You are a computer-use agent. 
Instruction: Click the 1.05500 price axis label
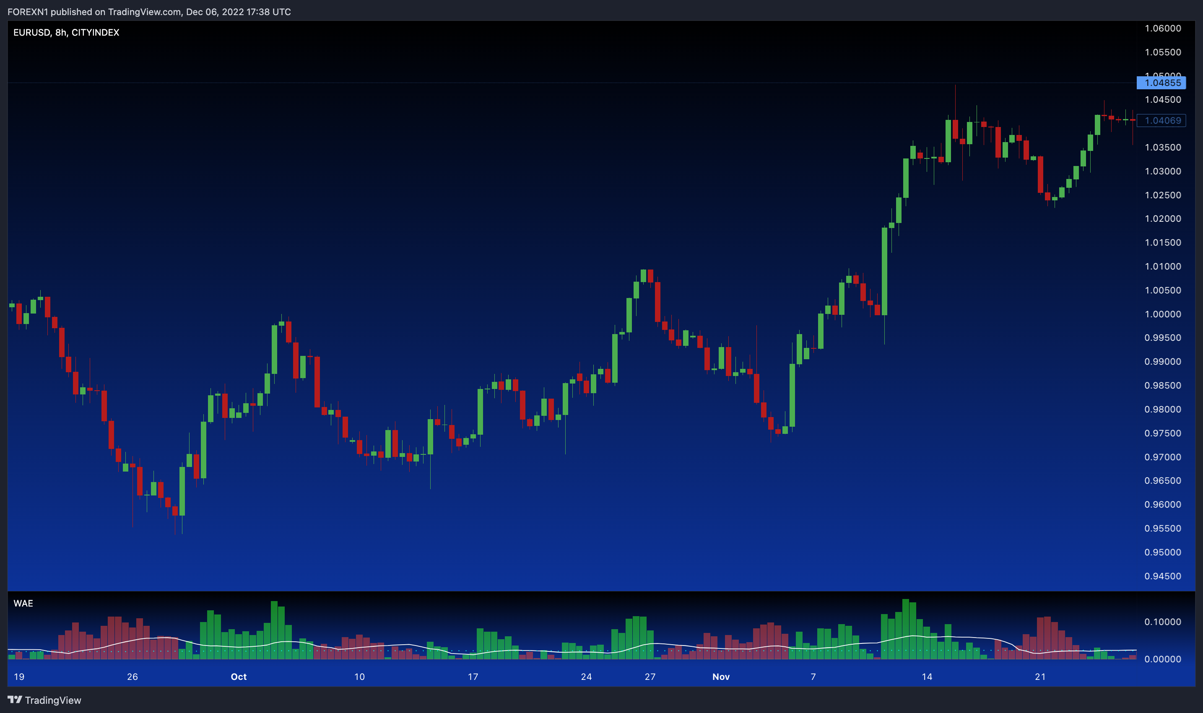pyautogui.click(x=1163, y=52)
